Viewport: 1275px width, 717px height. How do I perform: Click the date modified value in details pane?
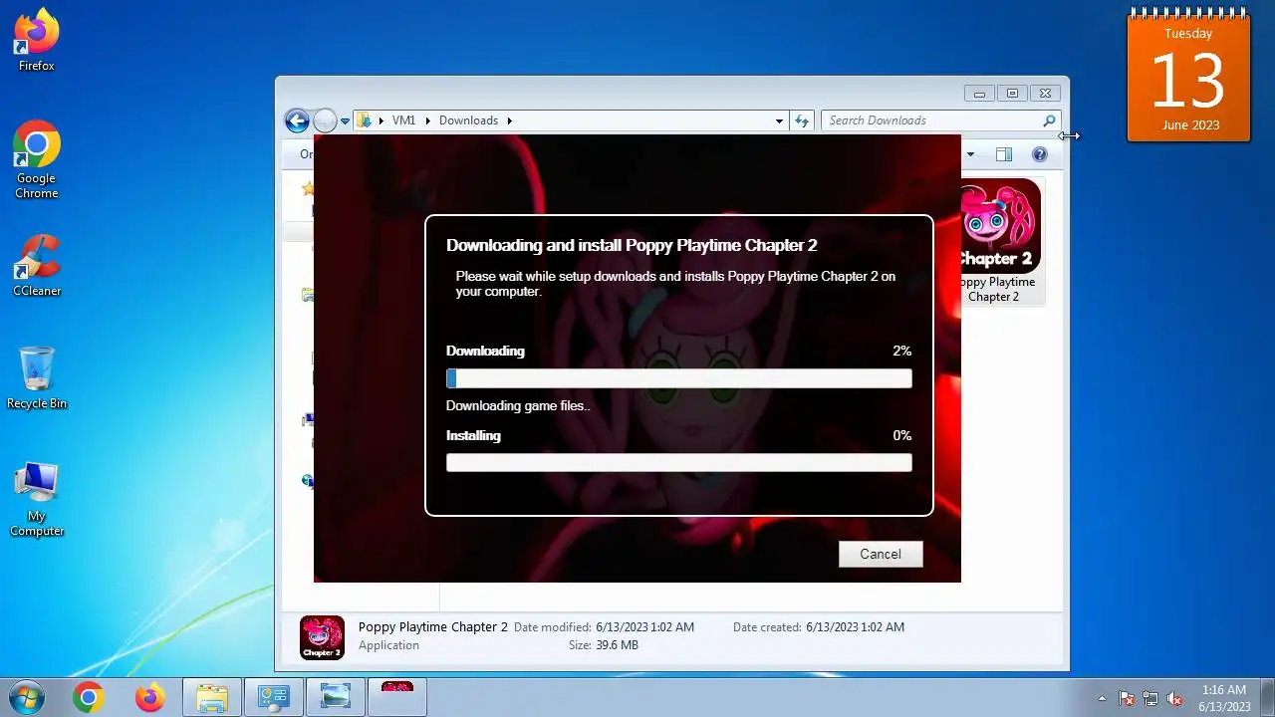[644, 627]
